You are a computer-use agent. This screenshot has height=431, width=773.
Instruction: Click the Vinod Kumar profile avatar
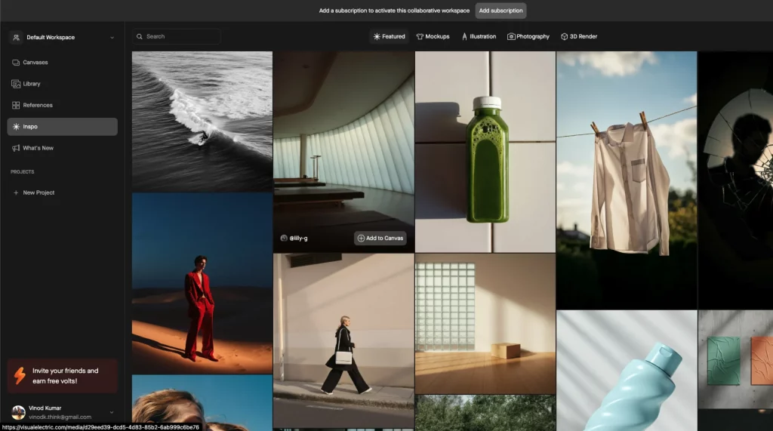pyautogui.click(x=18, y=412)
